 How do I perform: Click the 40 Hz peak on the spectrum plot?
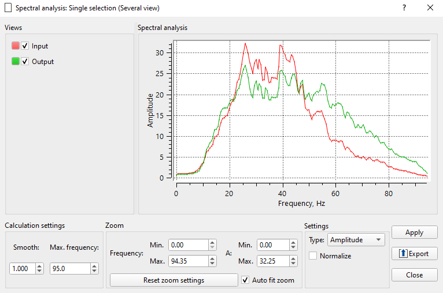pos(281,46)
